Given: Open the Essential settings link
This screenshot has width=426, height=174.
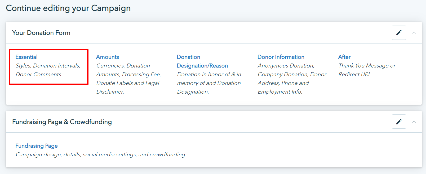Looking at the screenshot, I should 26,57.
